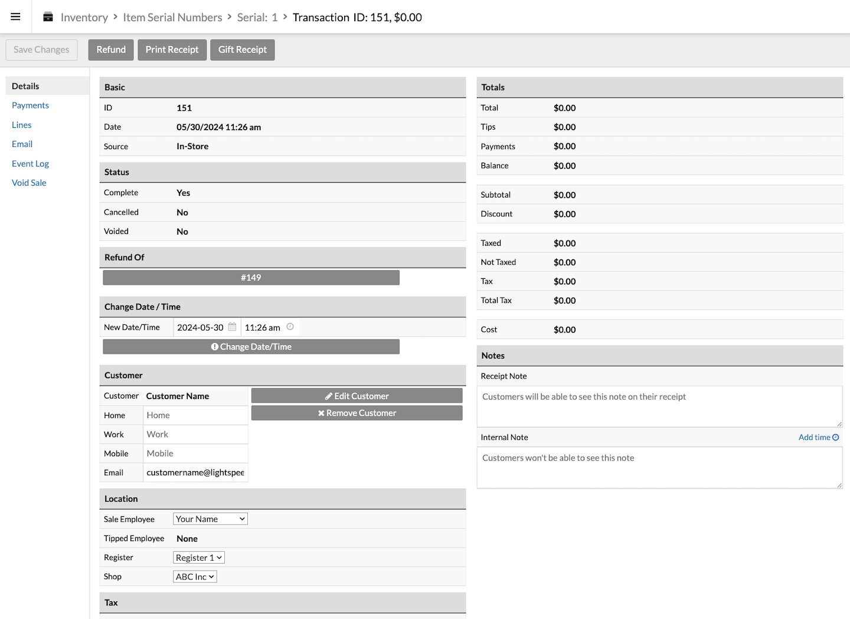Viewport: 850px width, 619px height.
Task: Click the Add time clock link
Action: coord(818,437)
